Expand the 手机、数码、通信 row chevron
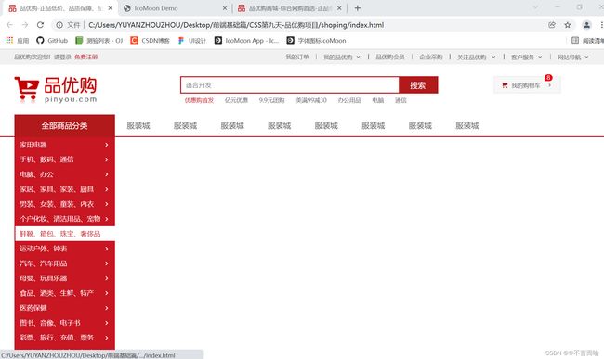 [107, 160]
